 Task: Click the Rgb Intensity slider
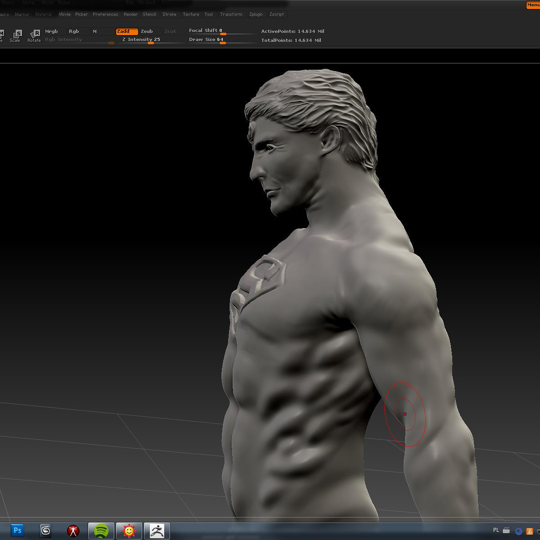(x=79, y=40)
